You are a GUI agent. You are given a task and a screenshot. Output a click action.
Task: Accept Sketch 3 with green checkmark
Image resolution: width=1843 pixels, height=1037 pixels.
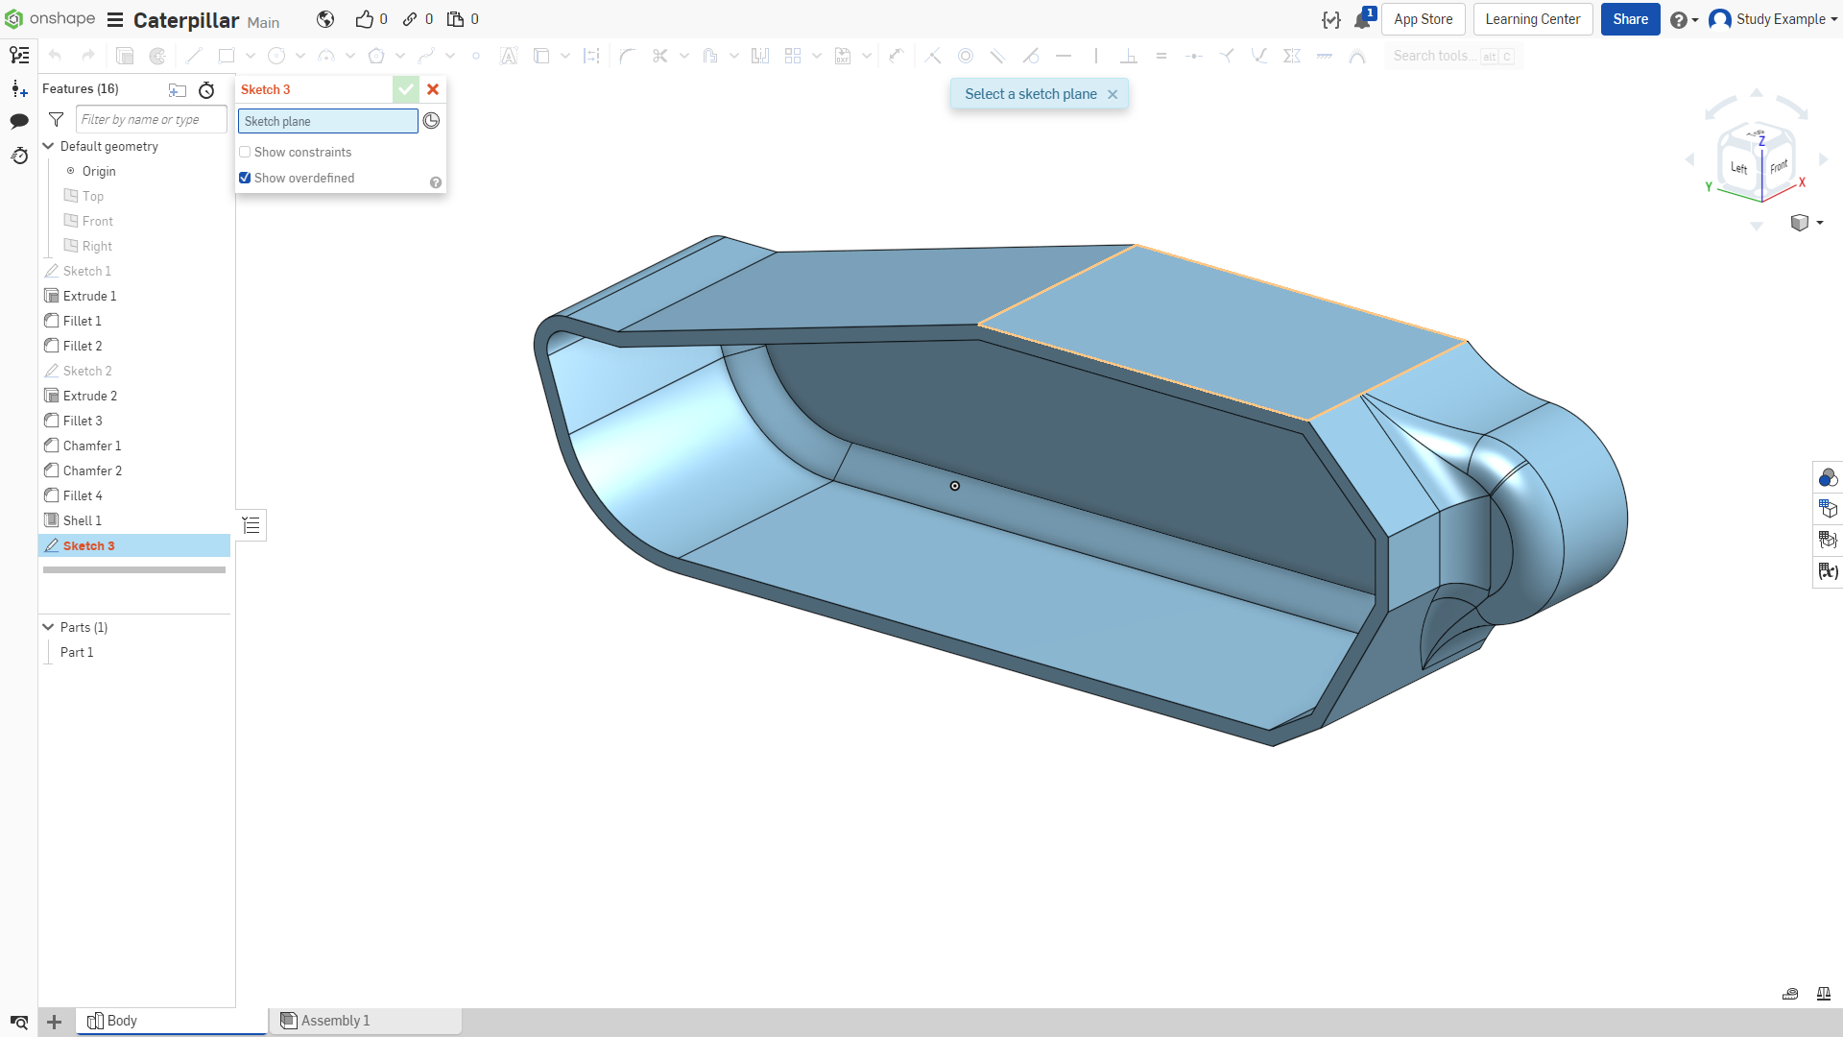point(406,89)
